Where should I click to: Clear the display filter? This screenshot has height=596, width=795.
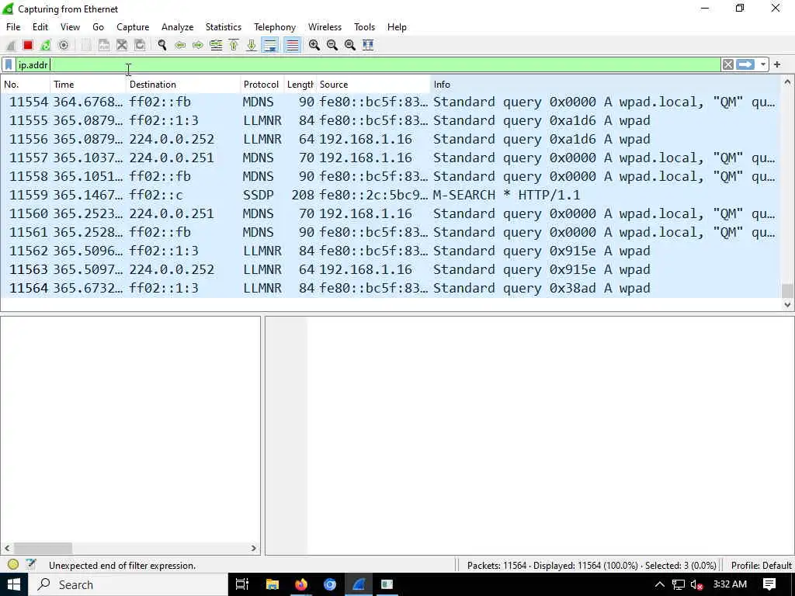click(x=728, y=65)
